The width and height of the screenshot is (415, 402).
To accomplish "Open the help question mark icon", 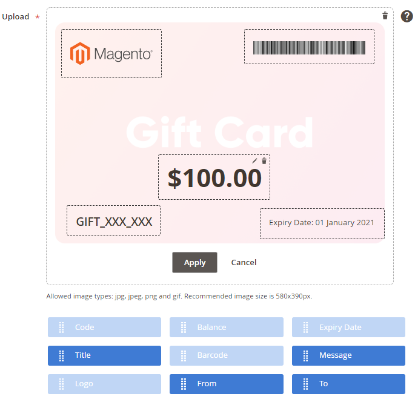I will coord(407,16).
